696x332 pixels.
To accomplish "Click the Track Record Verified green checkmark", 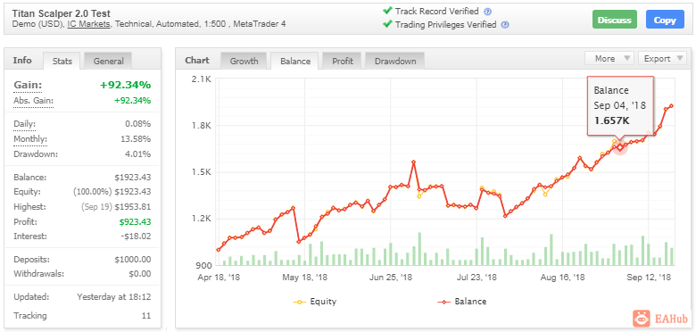I will (x=388, y=11).
